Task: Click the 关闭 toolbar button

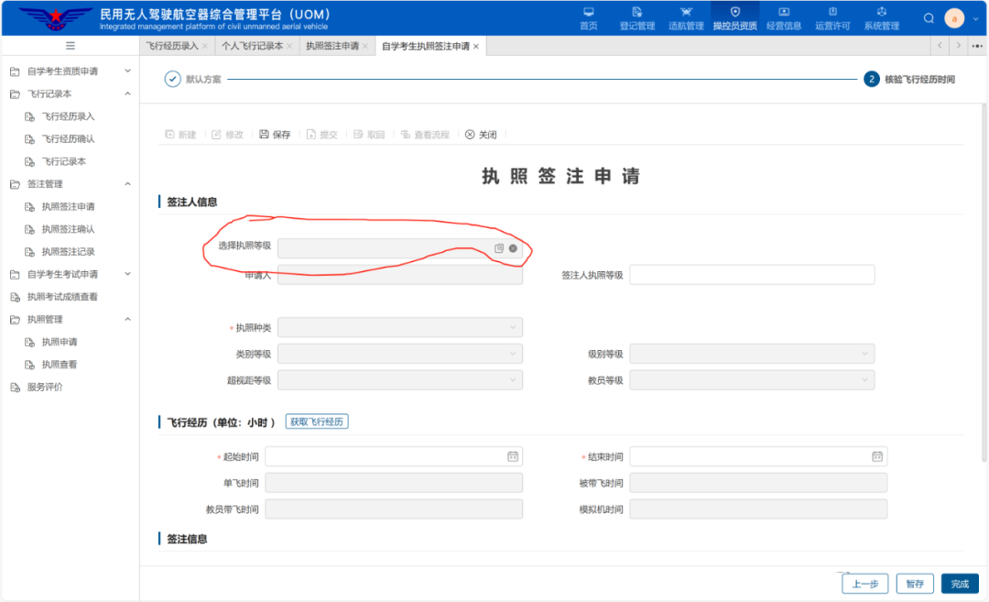Action: coord(482,135)
